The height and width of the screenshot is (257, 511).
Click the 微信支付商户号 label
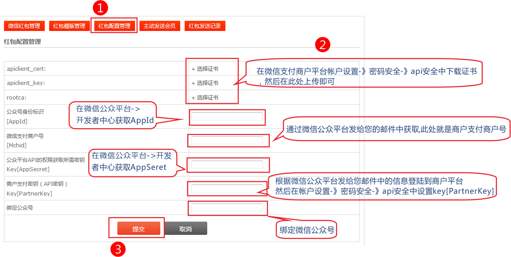point(25,136)
